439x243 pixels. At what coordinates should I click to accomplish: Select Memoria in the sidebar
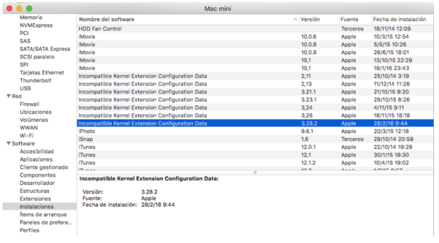click(31, 17)
